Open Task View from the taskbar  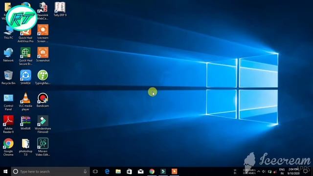coord(95,172)
